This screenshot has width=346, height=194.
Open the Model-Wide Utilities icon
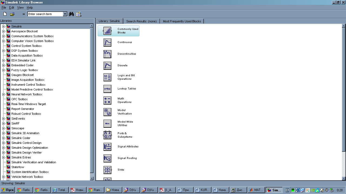tap(107, 123)
